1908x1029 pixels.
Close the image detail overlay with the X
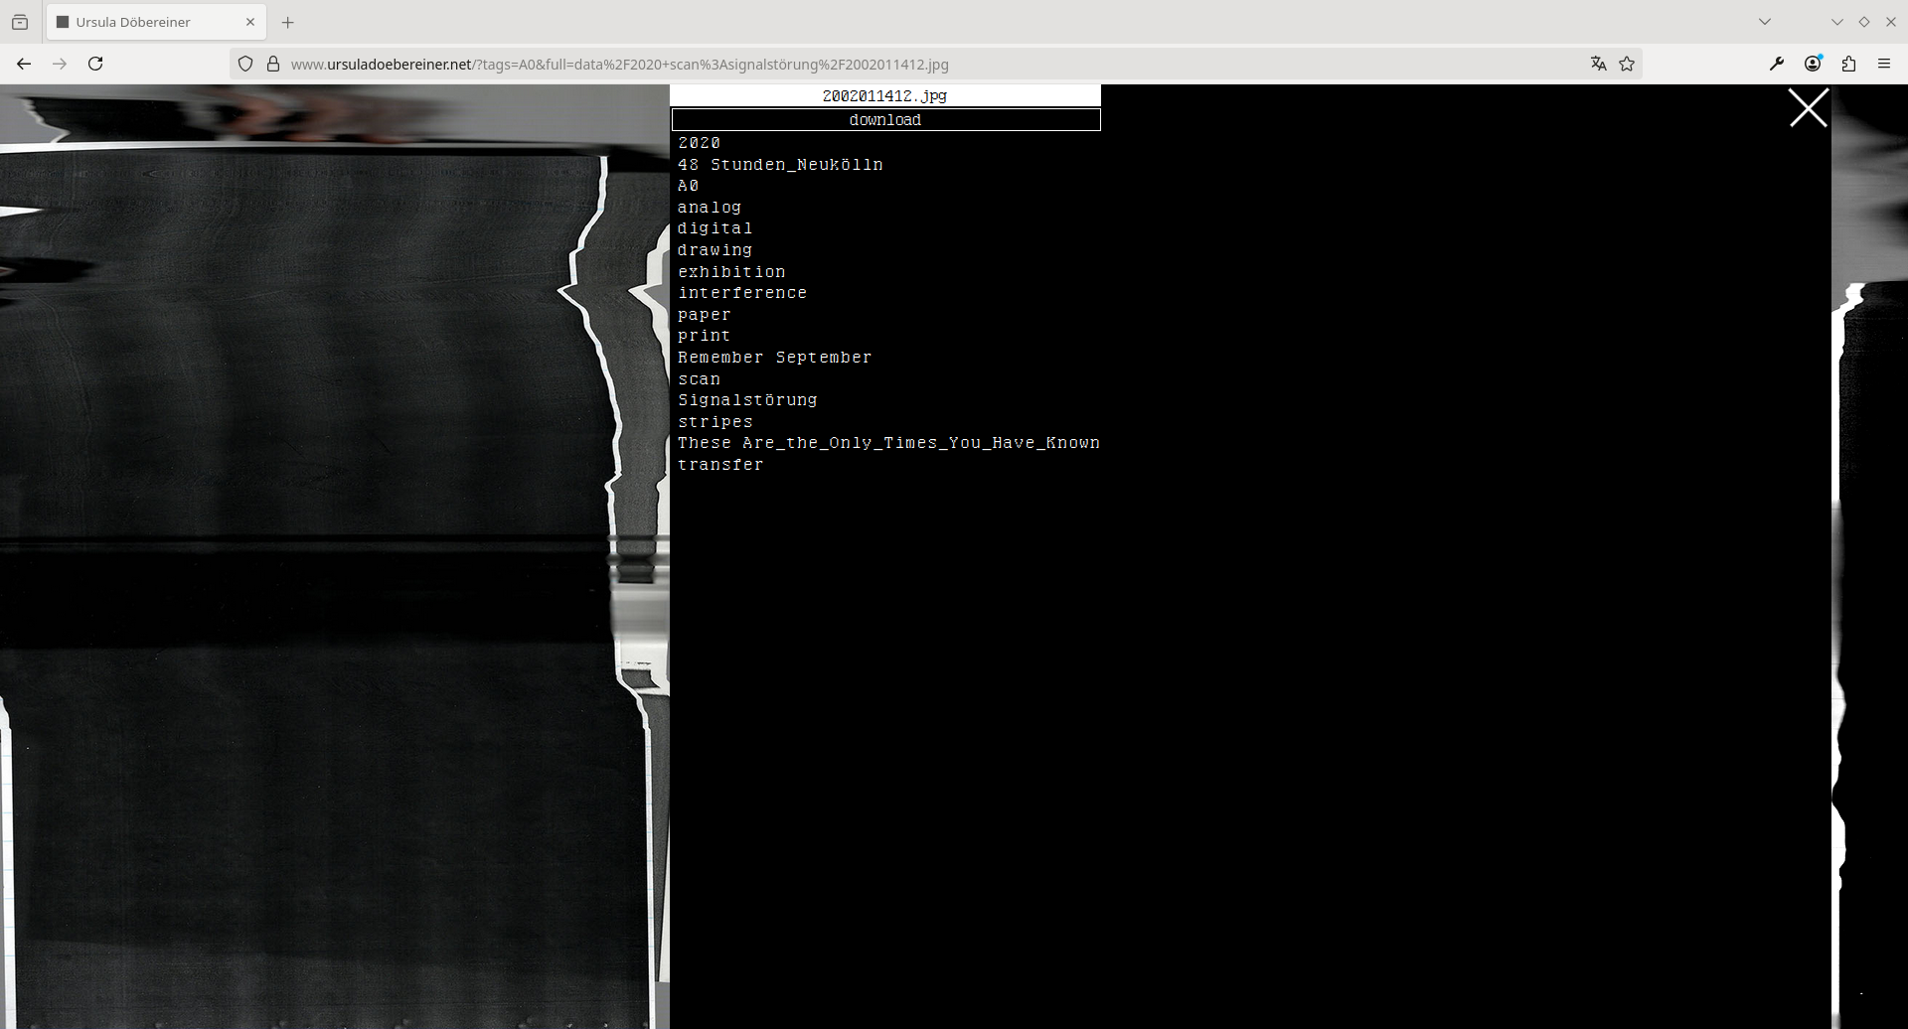click(x=1808, y=108)
